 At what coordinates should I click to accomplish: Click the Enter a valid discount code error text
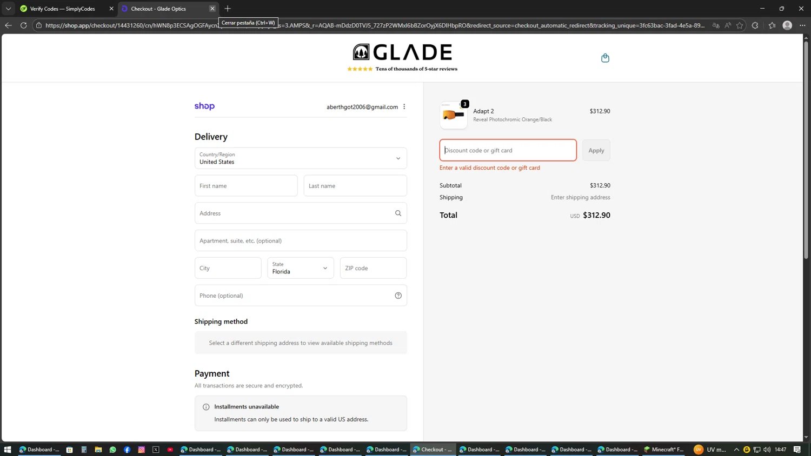[x=490, y=167]
